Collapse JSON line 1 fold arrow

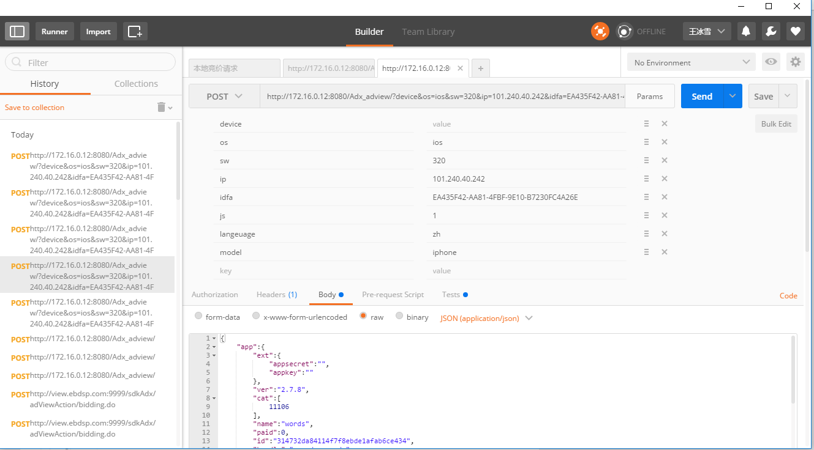click(x=214, y=338)
